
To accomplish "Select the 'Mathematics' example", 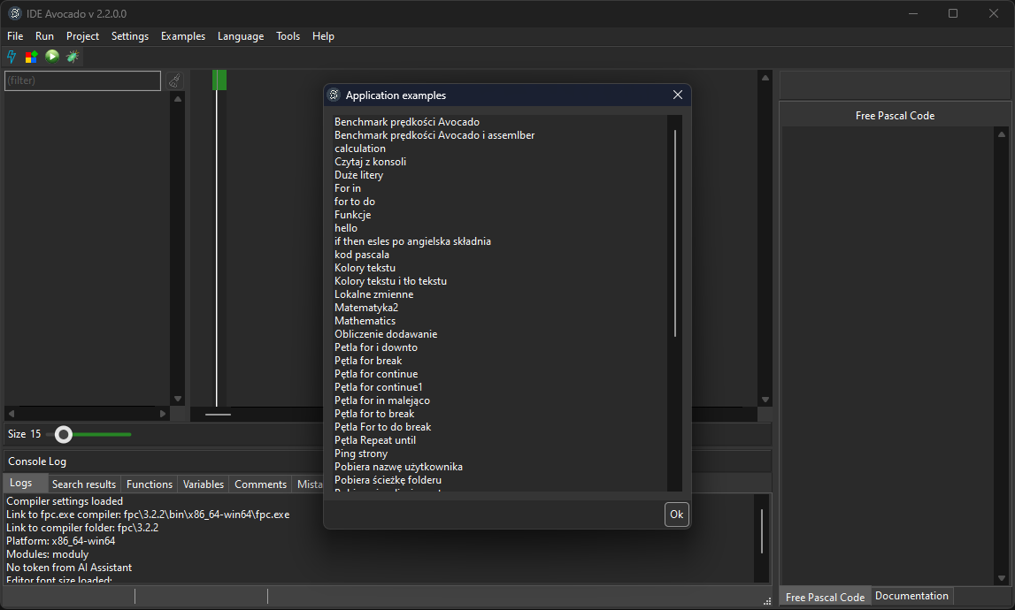I will pos(365,321).
